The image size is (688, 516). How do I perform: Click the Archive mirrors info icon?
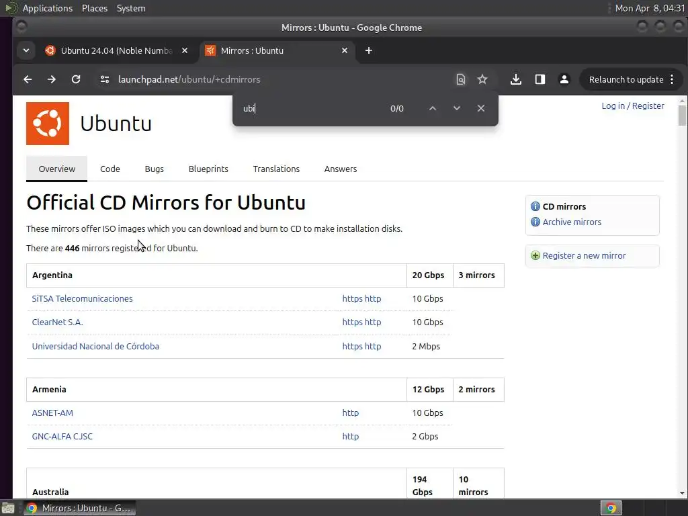pyautogui.click(x=535, y=222)
